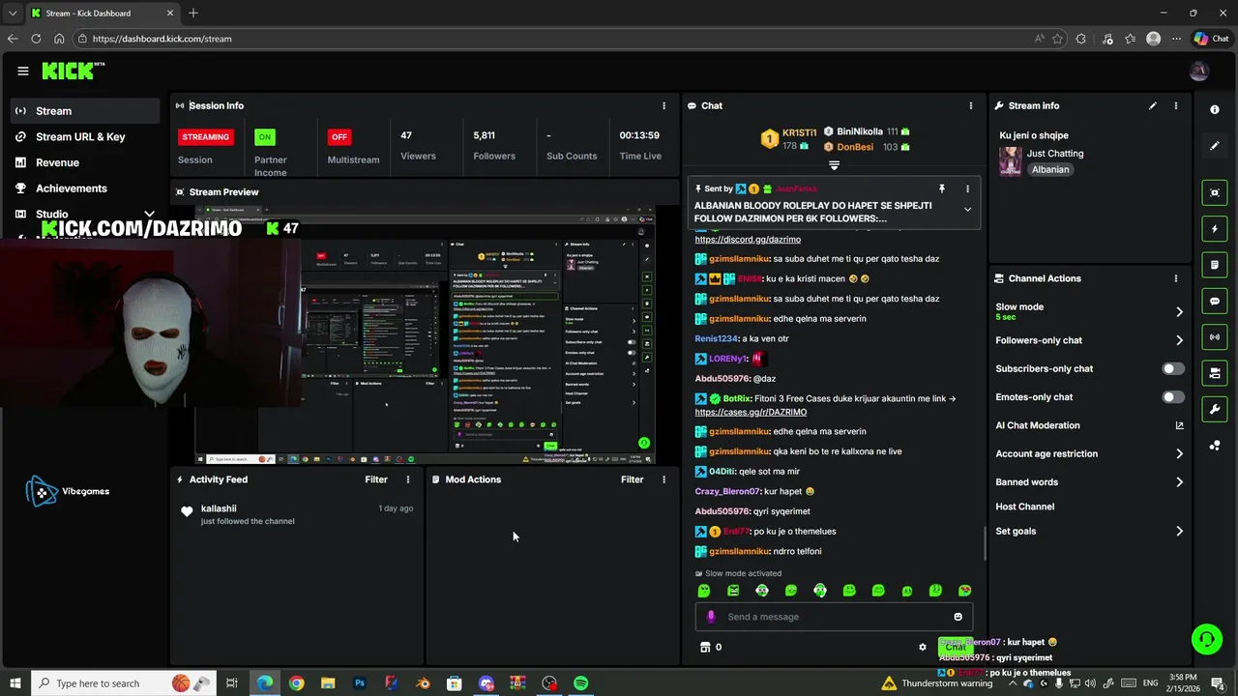
Task: Click kallashii in Activity Feed
Action: tap(219, 508)
